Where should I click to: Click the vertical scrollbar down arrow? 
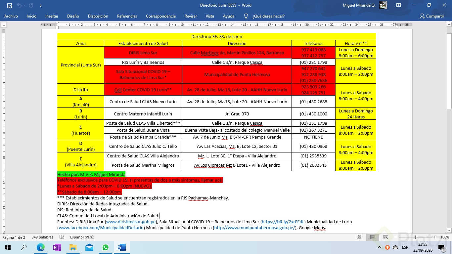449,231
